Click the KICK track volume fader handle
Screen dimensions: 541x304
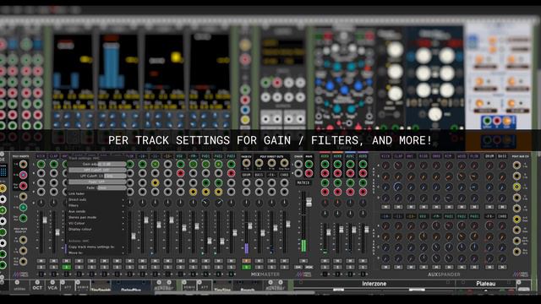click(45, 220)
